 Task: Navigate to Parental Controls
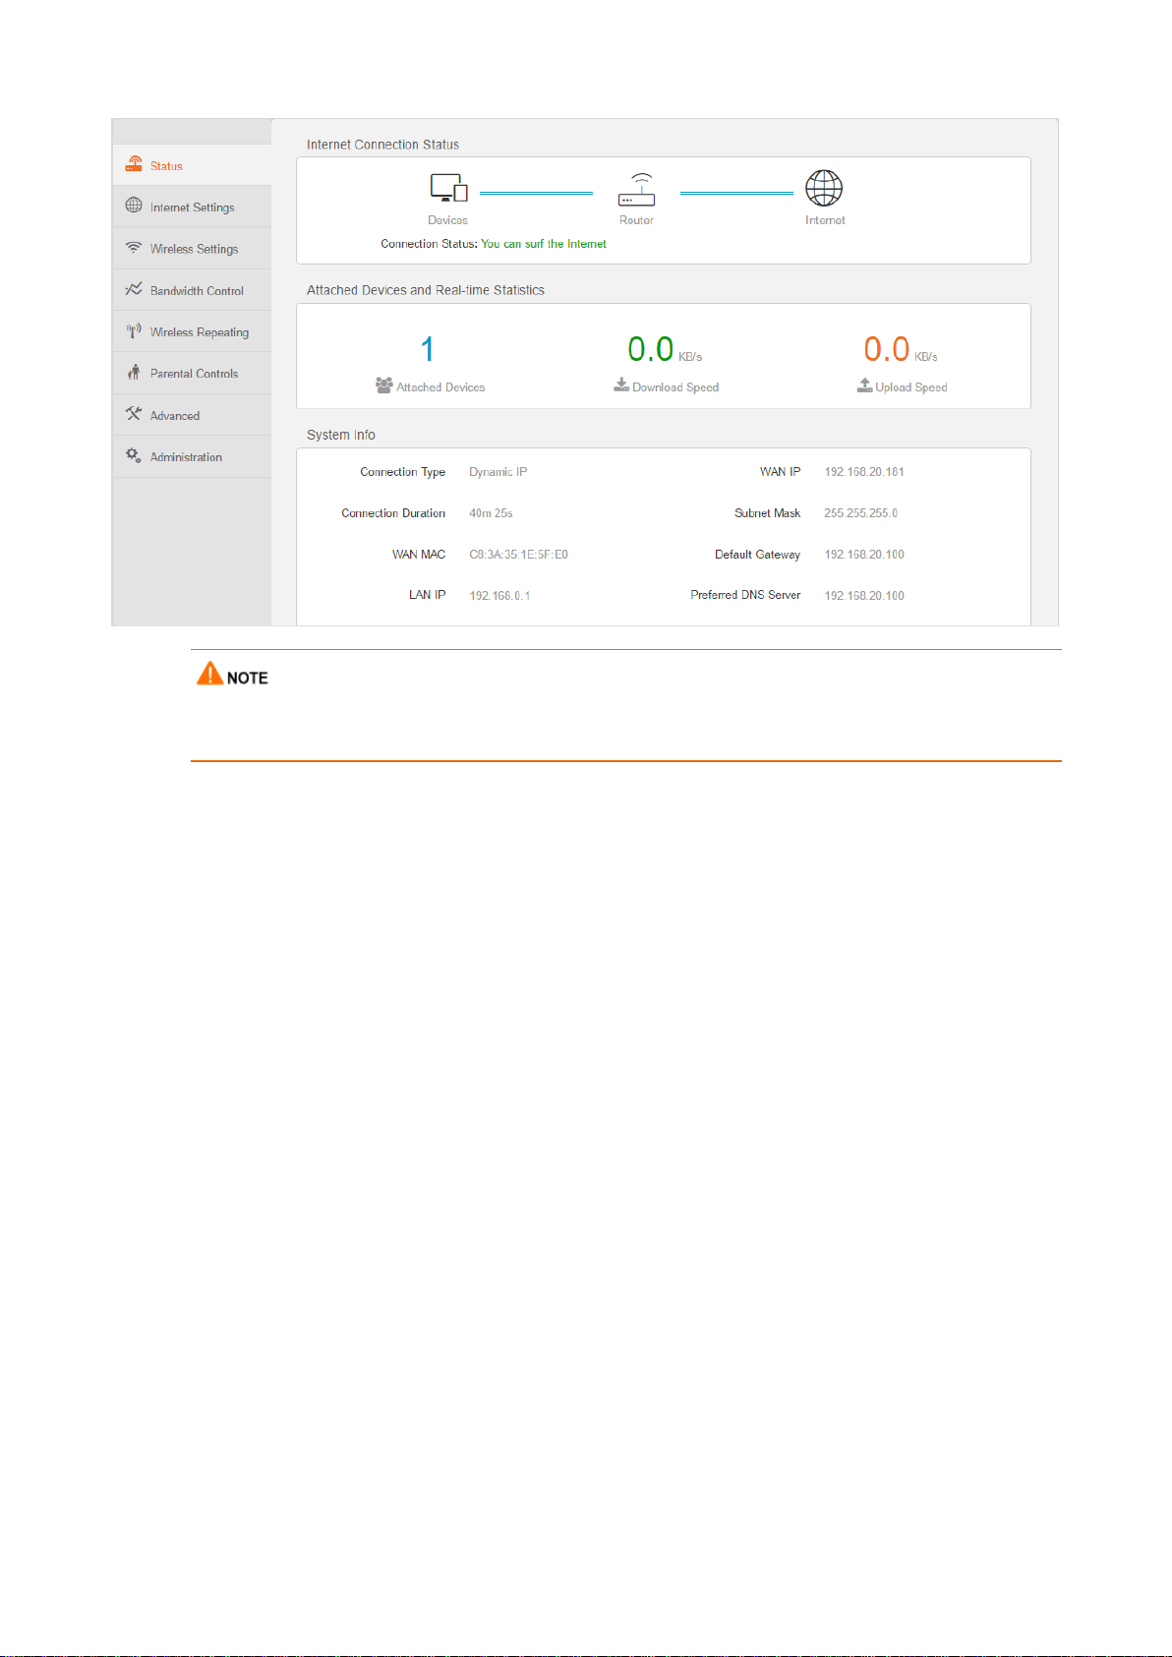[192, 373]
